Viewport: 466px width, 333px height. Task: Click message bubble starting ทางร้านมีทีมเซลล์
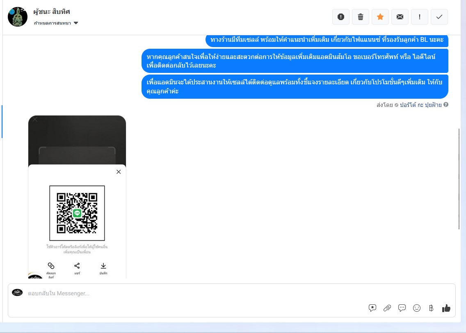click(327, 40)
